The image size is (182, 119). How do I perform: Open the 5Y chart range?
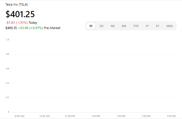[x=158, y=26]
